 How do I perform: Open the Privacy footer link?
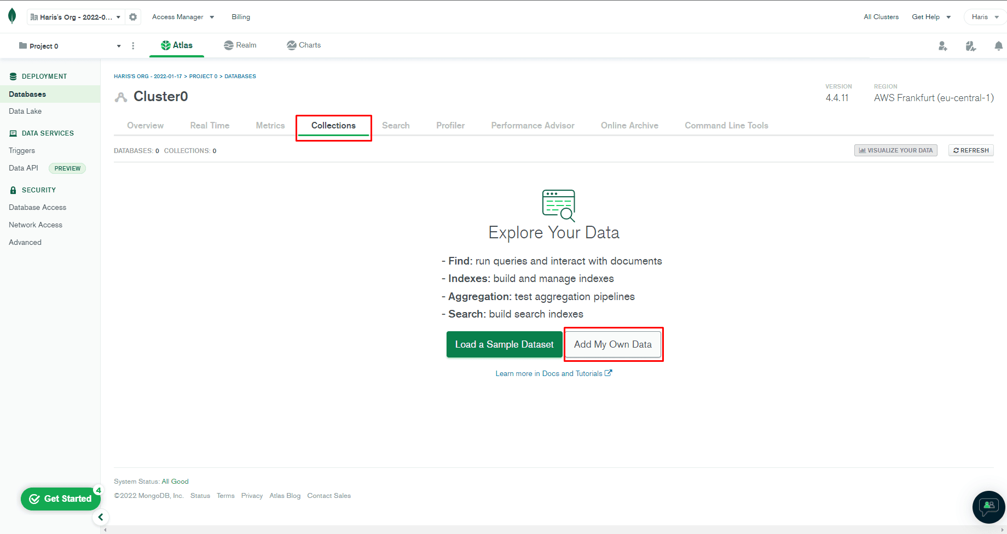(x=252, y=496)
